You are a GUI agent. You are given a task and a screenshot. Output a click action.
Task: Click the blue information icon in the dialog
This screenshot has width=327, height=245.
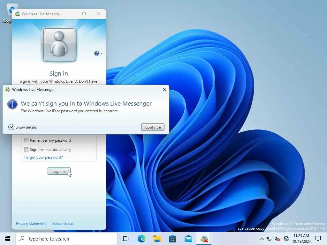click(x=12, y=104)
